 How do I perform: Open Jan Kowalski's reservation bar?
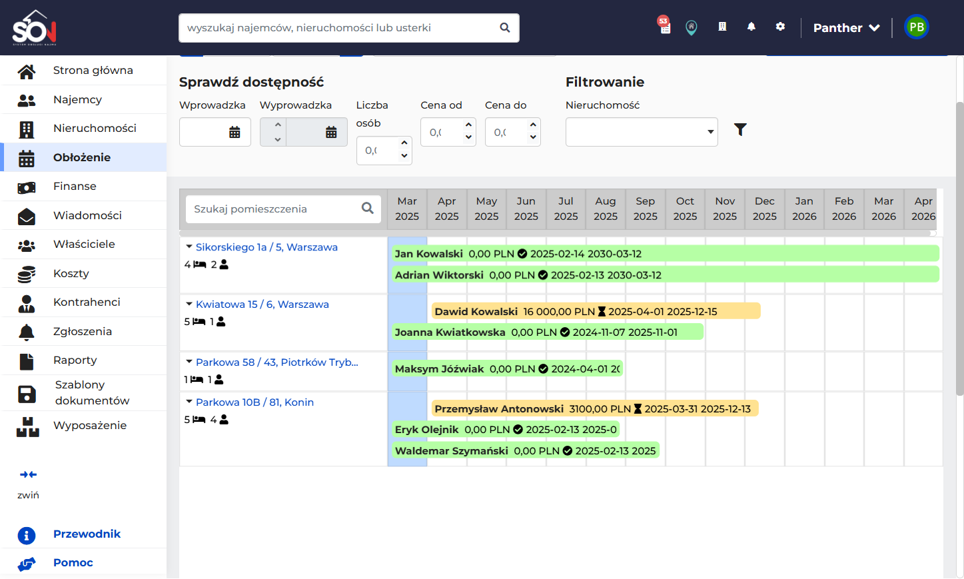(666, 253)
